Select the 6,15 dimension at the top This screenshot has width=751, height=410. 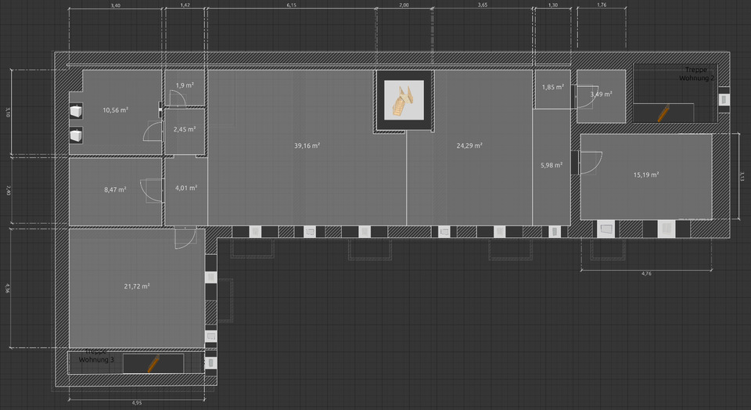click(292, 5)
